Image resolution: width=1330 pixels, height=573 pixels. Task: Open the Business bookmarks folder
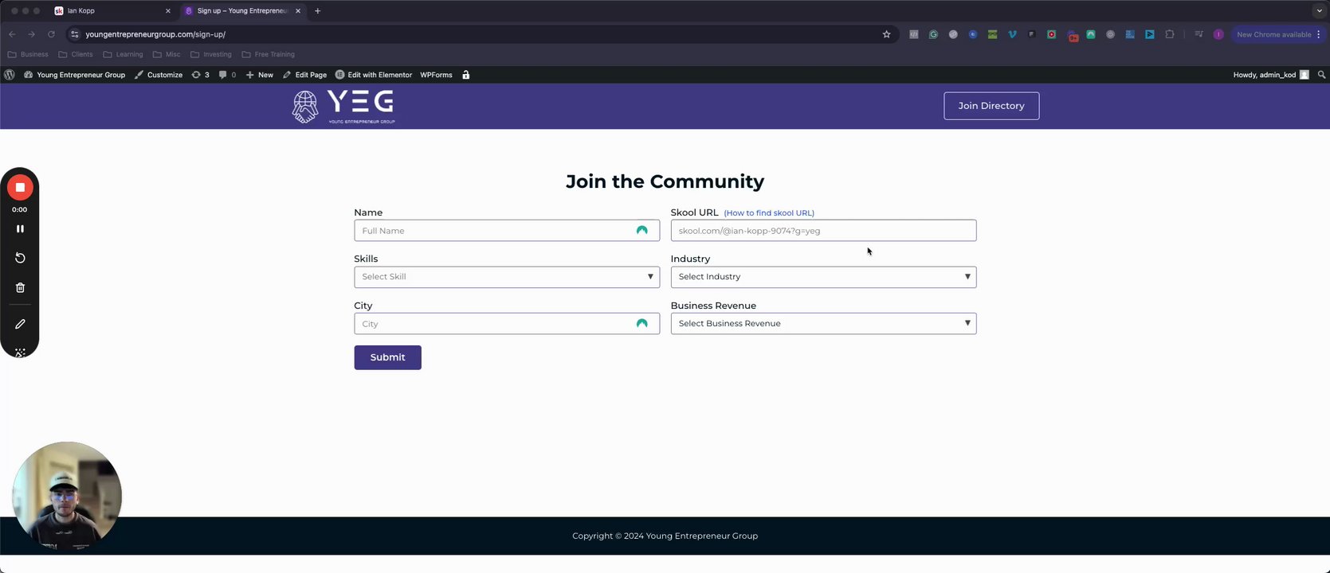point(28,54)
